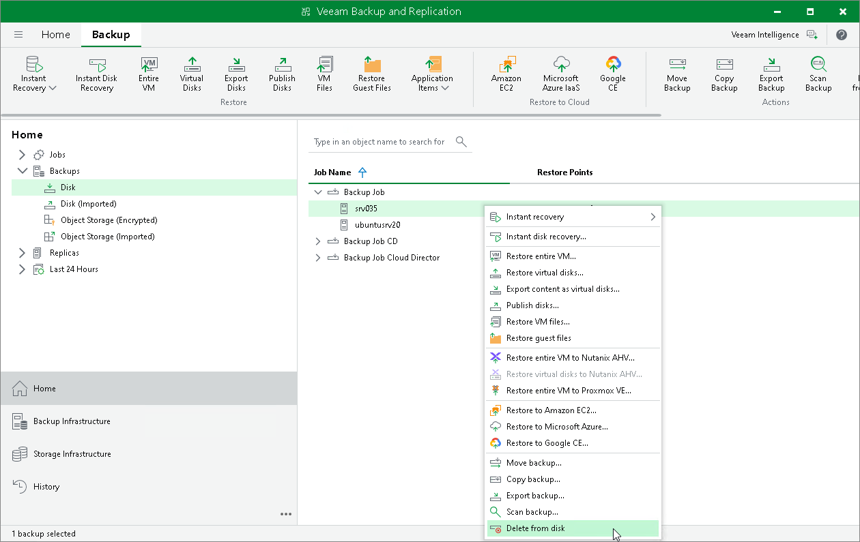Image resolution: width=860 pixels, height=542 pixels.
Task: Open Application Items ribbon dropdown
Action: 432,74
